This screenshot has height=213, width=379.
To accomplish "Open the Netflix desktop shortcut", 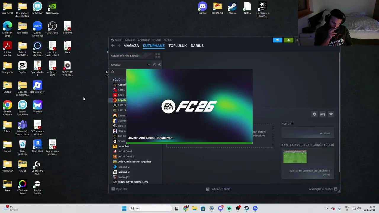I will pos(247,8).
